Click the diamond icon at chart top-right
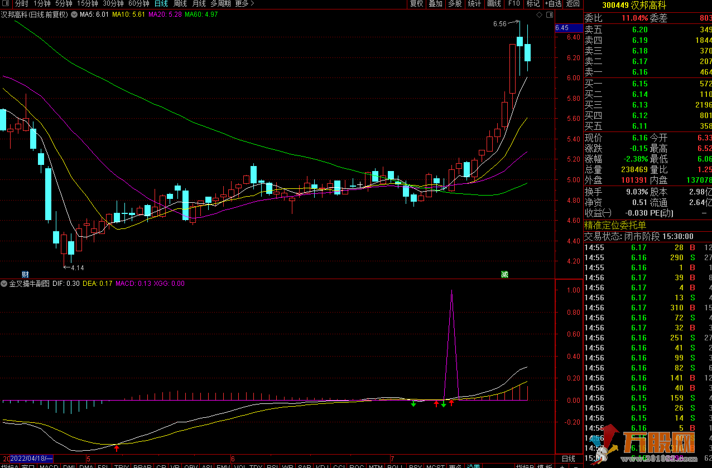This screenshot has width=712, height=468. 539,14
